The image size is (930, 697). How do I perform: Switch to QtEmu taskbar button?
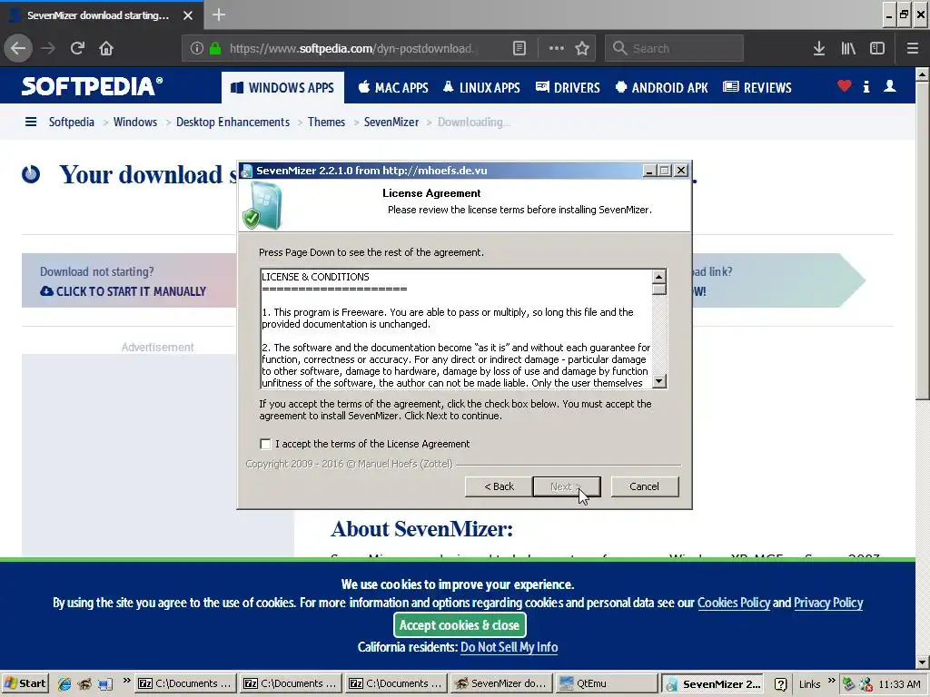pos(606,683)
